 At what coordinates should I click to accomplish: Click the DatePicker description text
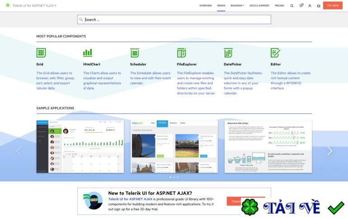coord(243,83)
